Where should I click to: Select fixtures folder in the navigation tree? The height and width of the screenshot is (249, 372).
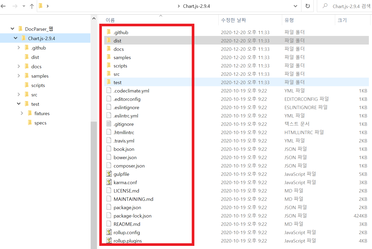42,114
